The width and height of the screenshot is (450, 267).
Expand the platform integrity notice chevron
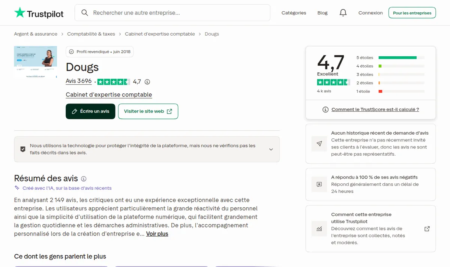271,149
